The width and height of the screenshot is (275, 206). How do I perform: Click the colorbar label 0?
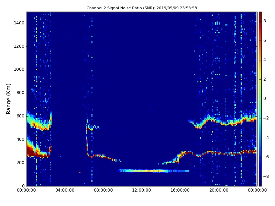point(265,99)
